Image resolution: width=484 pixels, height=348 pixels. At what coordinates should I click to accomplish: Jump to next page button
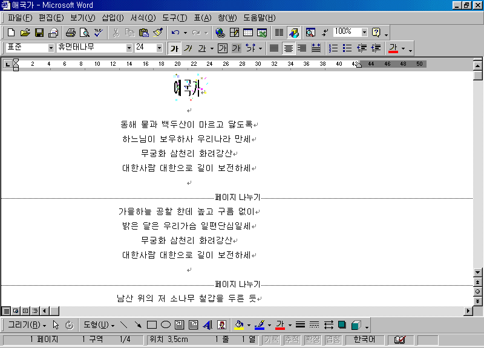tap(477, 301)
